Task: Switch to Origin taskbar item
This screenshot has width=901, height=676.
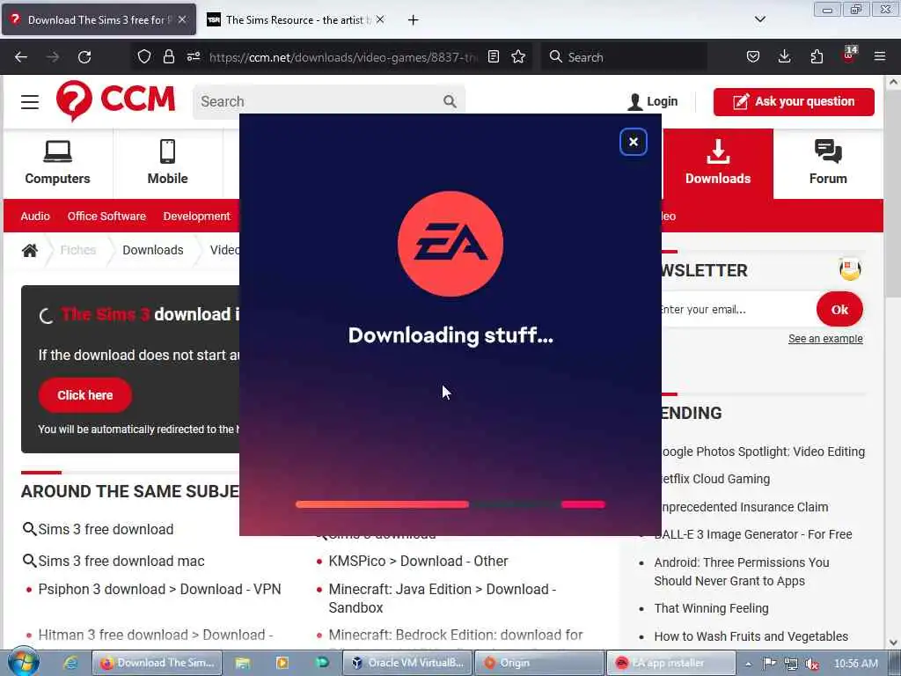Action: (539, 663)
